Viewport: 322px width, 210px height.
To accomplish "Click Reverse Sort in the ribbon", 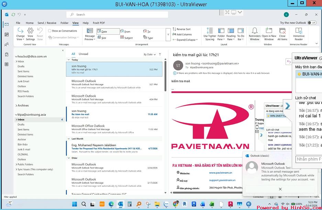I will (181, 29).
